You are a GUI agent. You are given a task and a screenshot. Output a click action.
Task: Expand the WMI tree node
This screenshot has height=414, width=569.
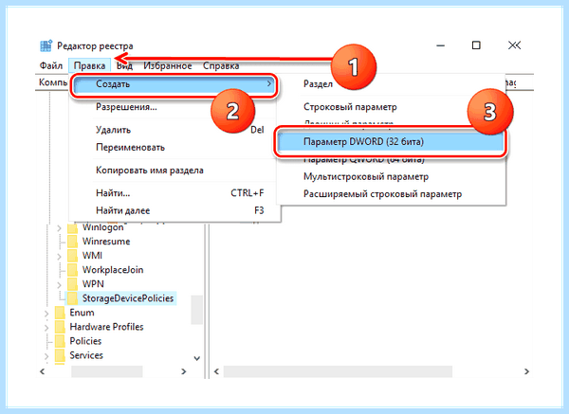coord(59,256)
